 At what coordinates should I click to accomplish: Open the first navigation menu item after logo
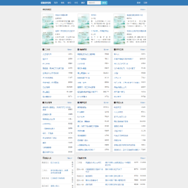tap(56, 3)
